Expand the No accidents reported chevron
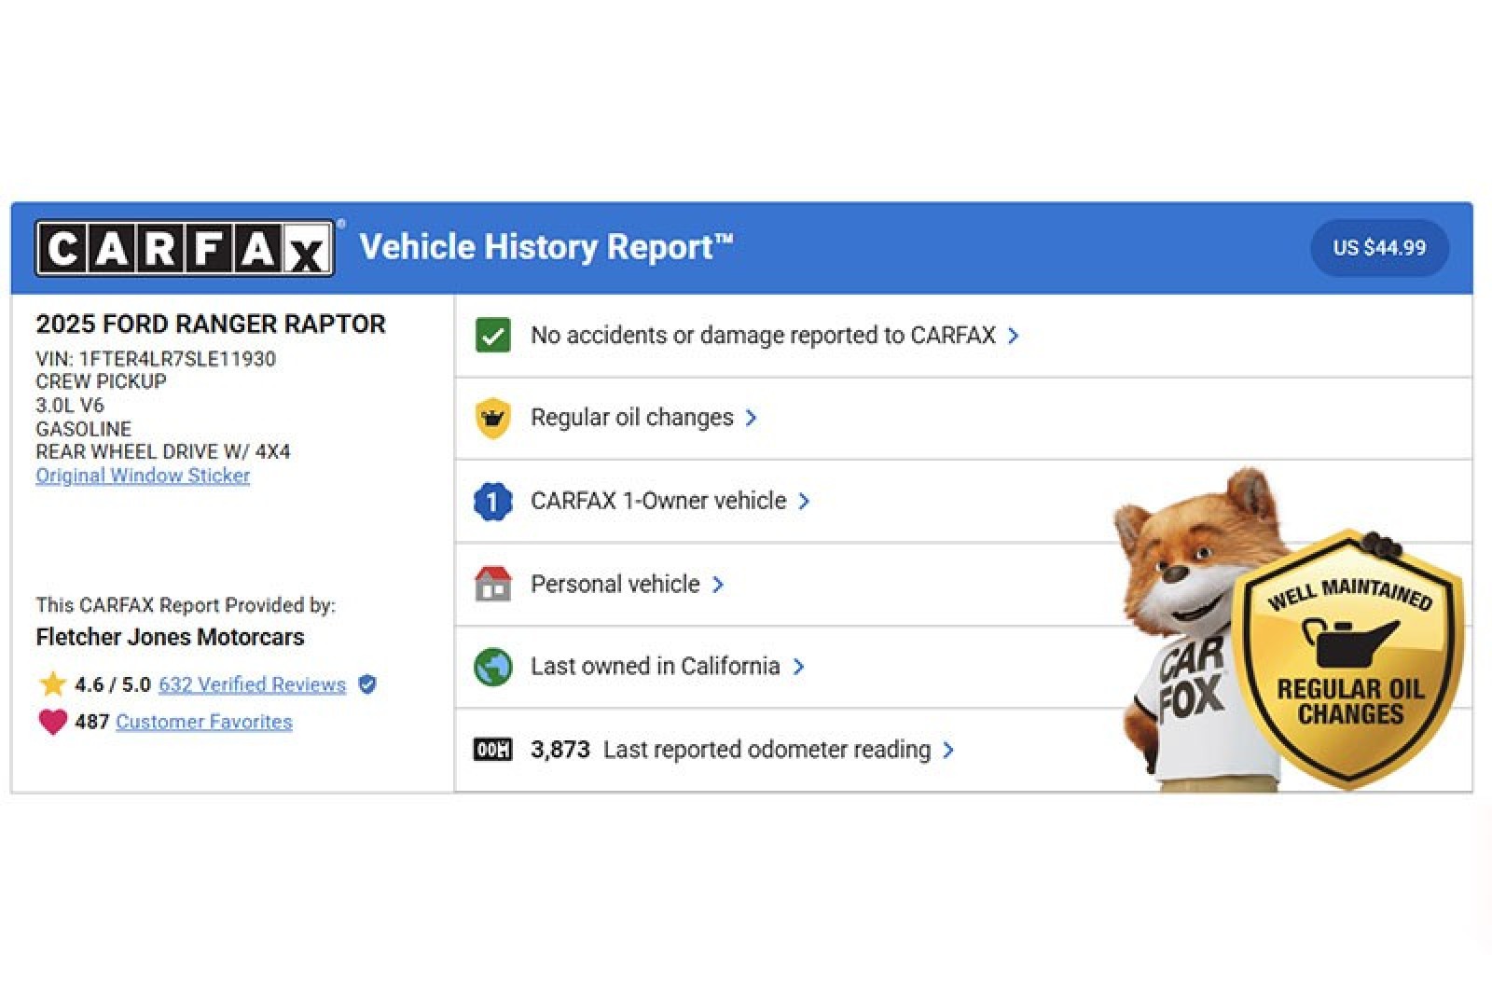This screenshot has width=1492, height=994. (1014, 336)
